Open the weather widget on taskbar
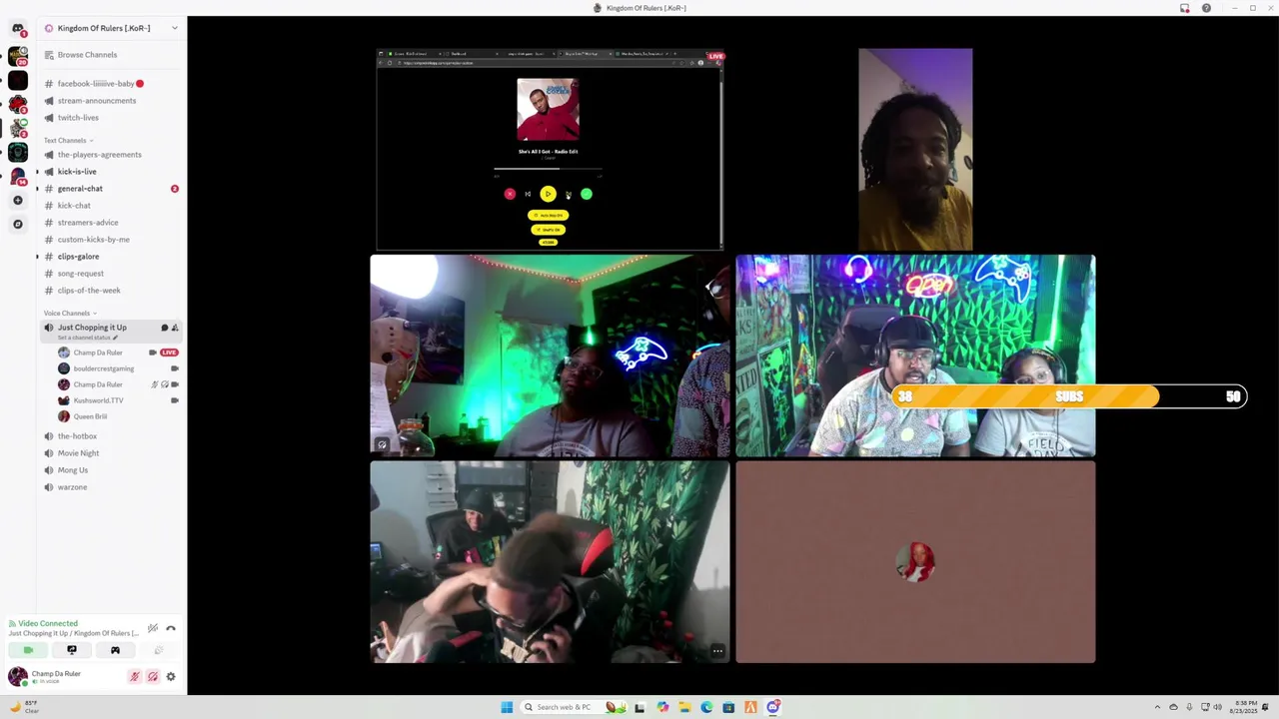This screenshot has height=719, width=1279. click(x=23, y=706)
